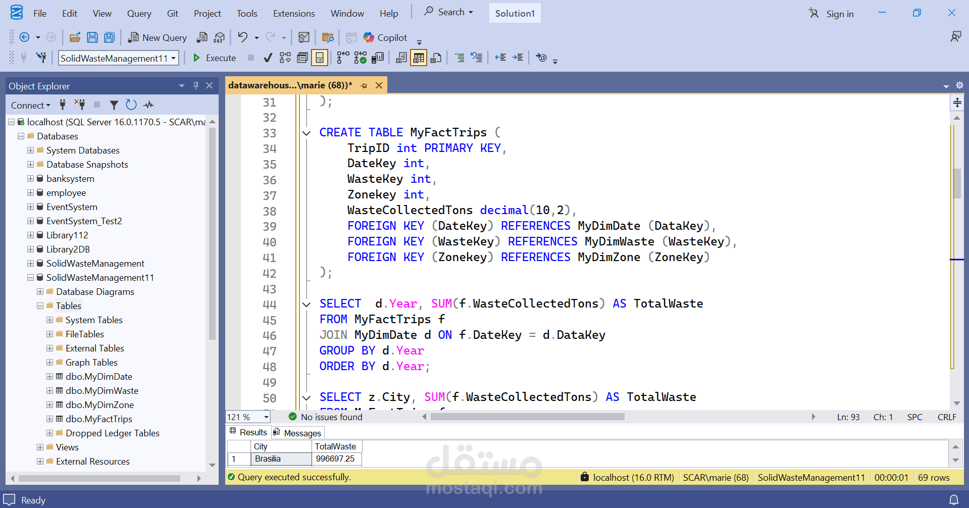This screenshot has height=508, width=969.
Task: Click the Sign in link
Action: 839,14
